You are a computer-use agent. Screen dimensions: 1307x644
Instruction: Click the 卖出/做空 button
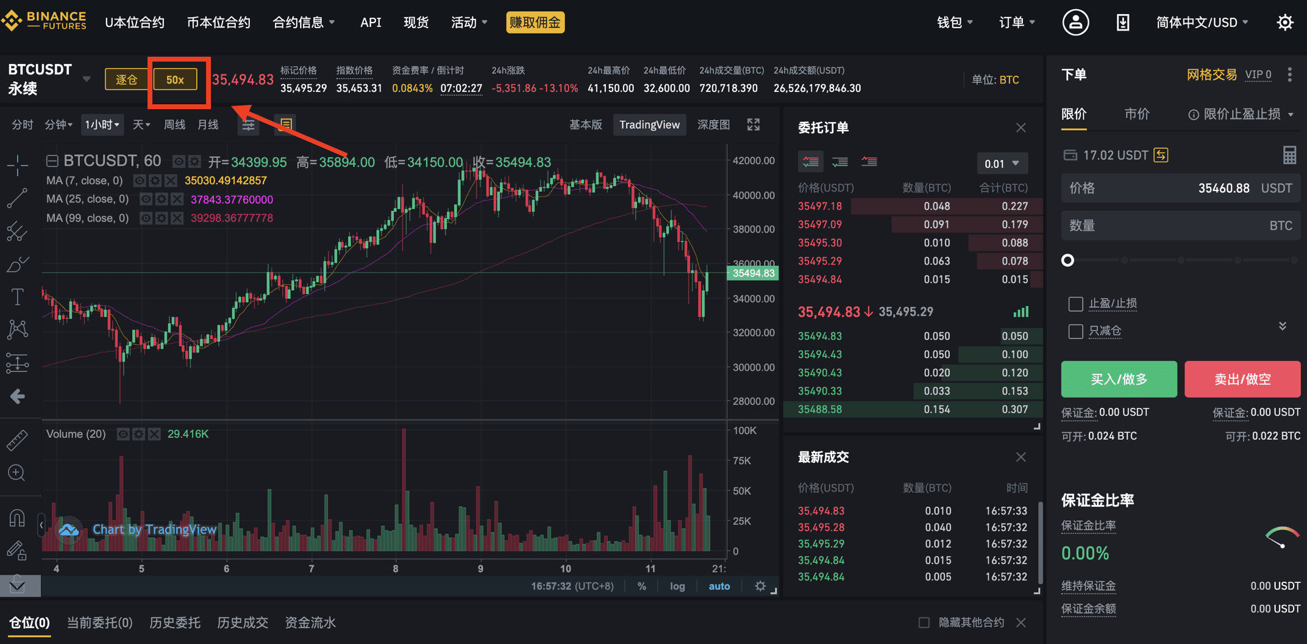pos(1242,379)
